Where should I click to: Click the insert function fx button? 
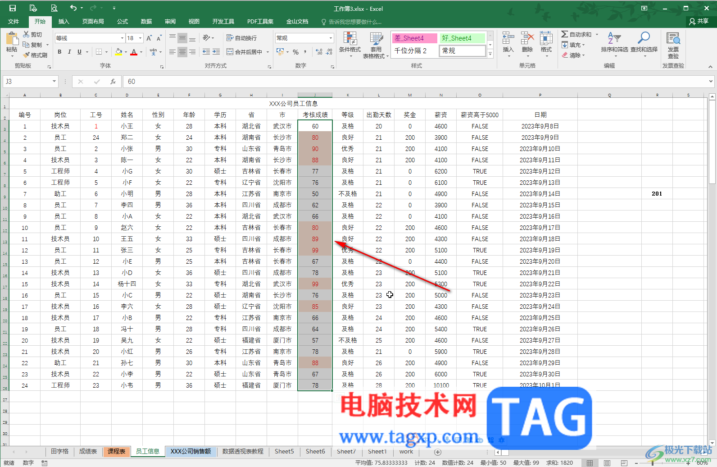113,82
